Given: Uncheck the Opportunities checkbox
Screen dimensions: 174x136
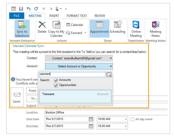Looking at the screenshot, I should pyautogui.click(x=56, y=85).
